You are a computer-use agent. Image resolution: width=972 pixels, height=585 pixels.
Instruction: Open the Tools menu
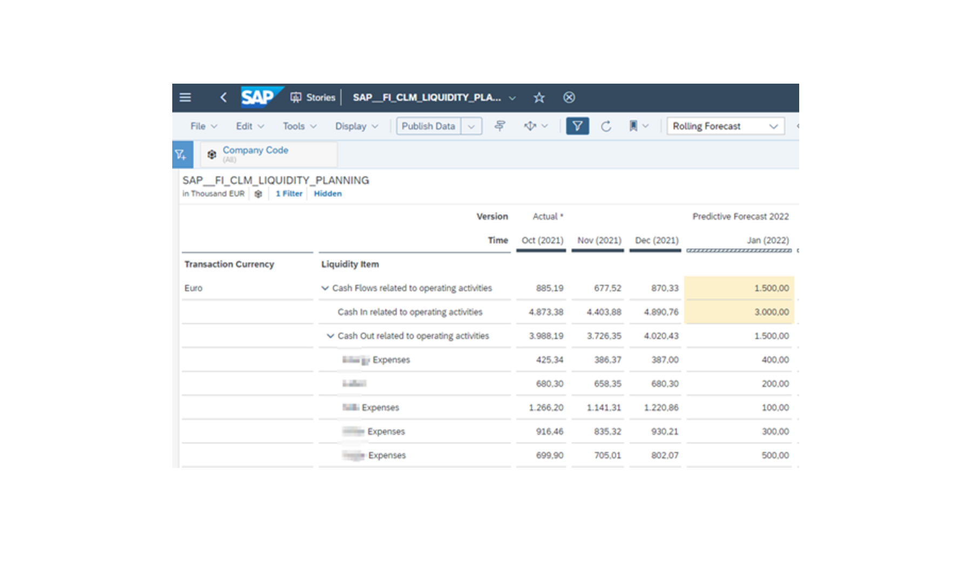(x=300, y=126)
